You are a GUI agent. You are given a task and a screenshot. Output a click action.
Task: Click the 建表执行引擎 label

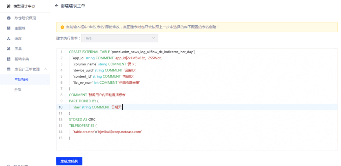pyautogui.click(x=68, y=38)
